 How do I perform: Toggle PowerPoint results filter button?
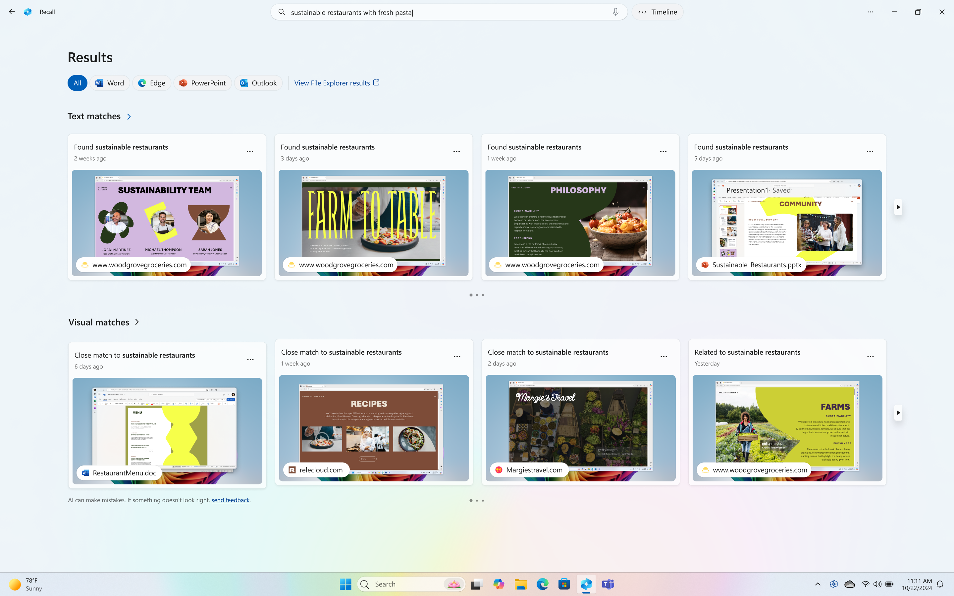203,82
